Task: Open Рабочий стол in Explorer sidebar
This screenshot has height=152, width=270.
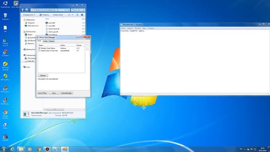Action: click(x=32, y=26)
